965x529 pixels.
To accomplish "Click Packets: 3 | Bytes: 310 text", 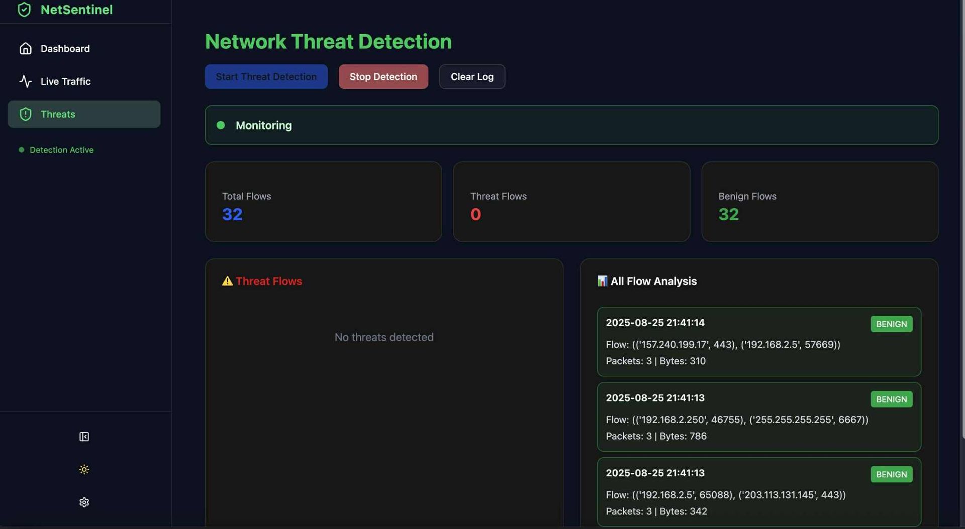I will [x=656, y=361].
